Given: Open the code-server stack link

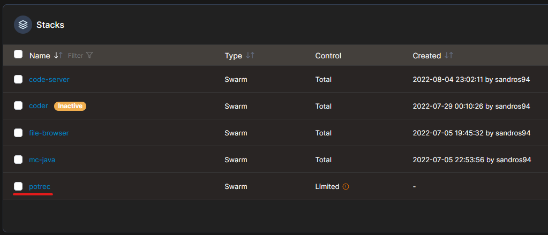Looking at the screenshot, I should click(49, 79).
